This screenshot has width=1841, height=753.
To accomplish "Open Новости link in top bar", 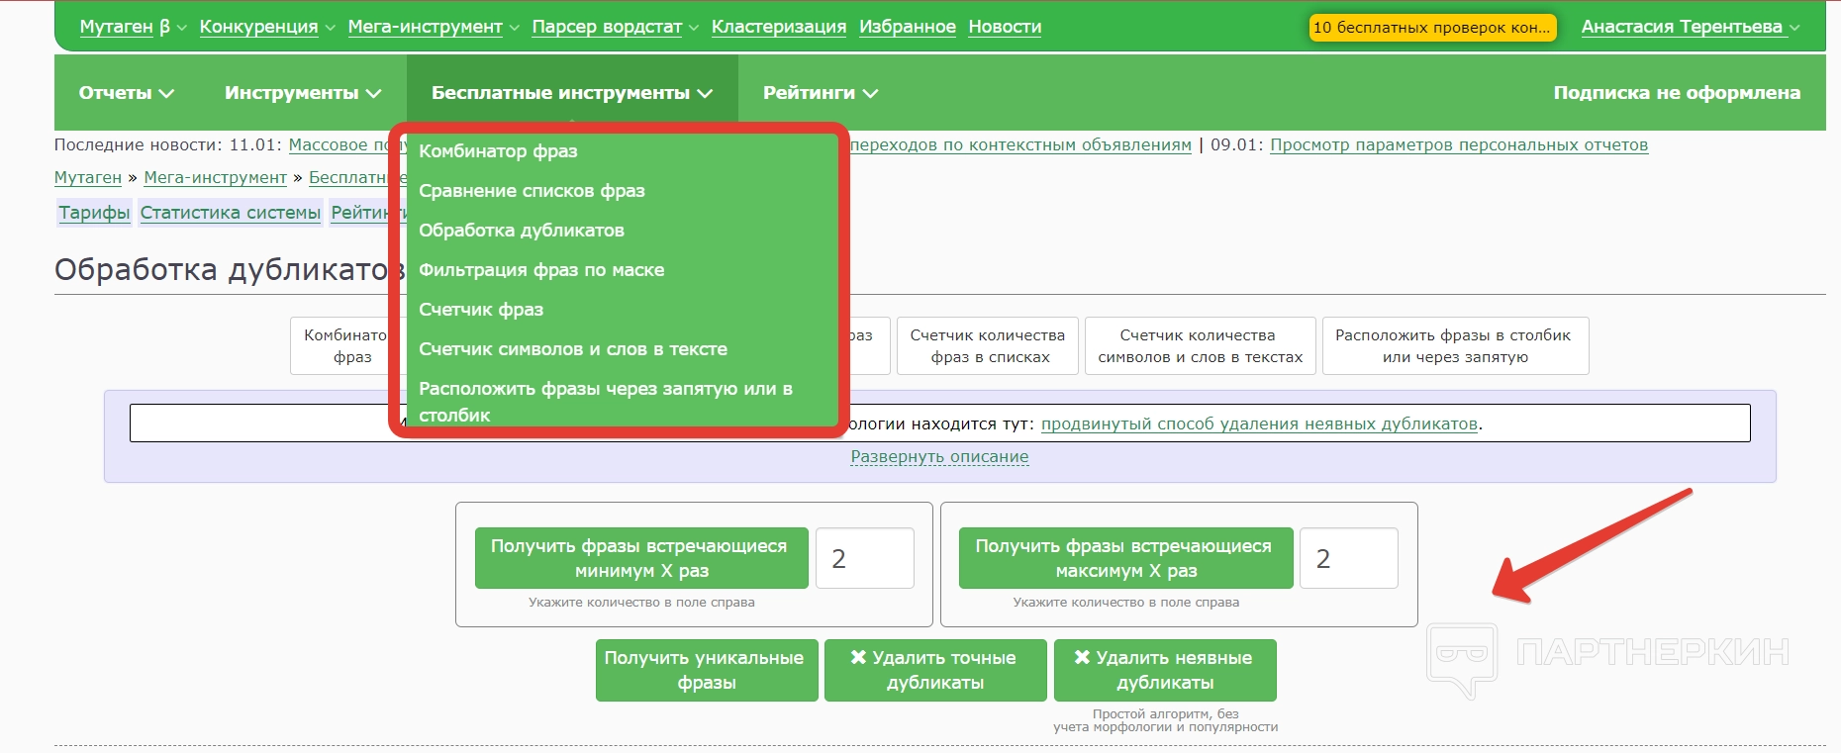I will point(1005,27).
